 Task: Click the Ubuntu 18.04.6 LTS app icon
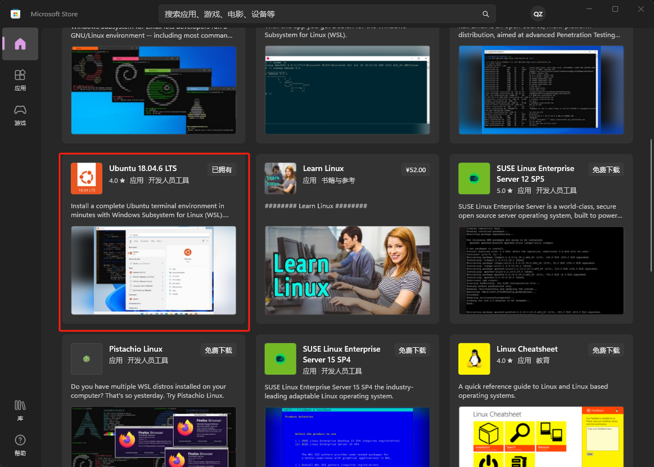pos(87,178)
